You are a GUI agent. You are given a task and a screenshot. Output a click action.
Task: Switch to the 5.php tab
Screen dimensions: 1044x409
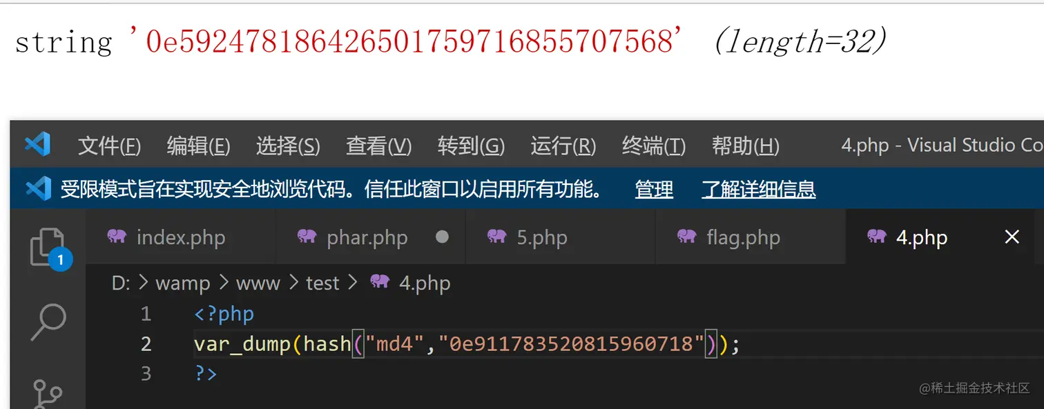click(x=561, y=237)
